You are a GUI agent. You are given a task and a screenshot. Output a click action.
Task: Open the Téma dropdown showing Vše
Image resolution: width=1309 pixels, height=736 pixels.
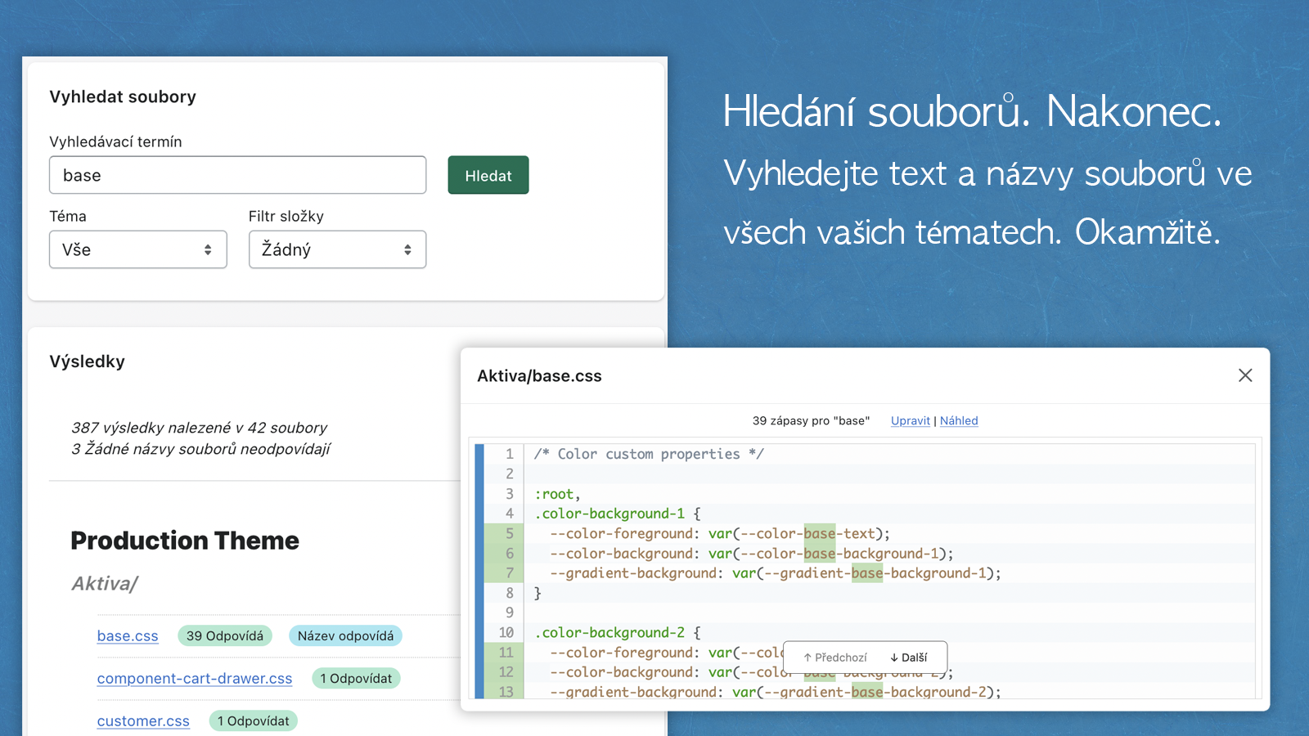(138, 249)
